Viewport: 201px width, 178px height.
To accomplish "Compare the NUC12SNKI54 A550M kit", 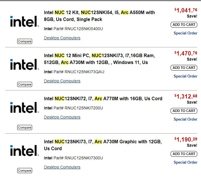I will (x=25, y=41).
